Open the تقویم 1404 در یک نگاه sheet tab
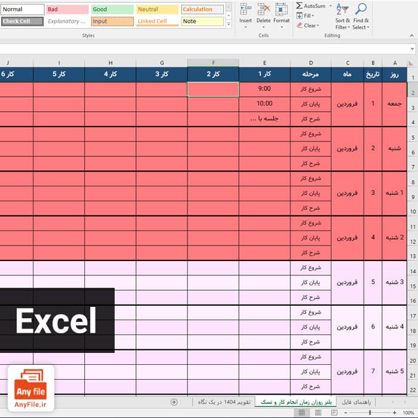The width and height of the screenshot is (418, 418). point(224,402)
